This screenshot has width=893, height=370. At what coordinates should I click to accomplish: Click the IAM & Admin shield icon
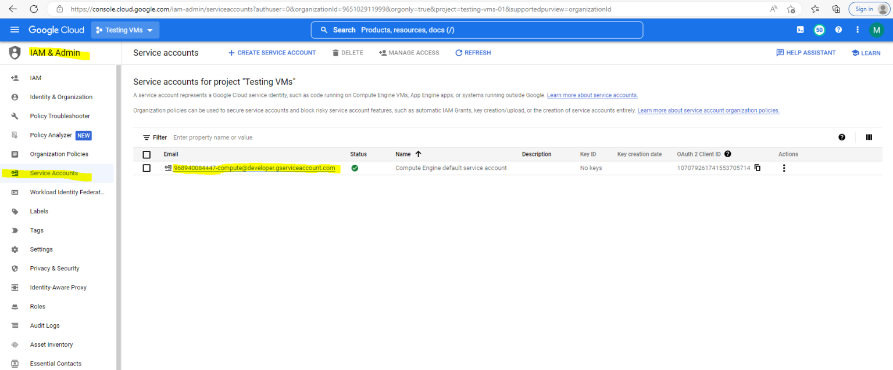point(15,52)
